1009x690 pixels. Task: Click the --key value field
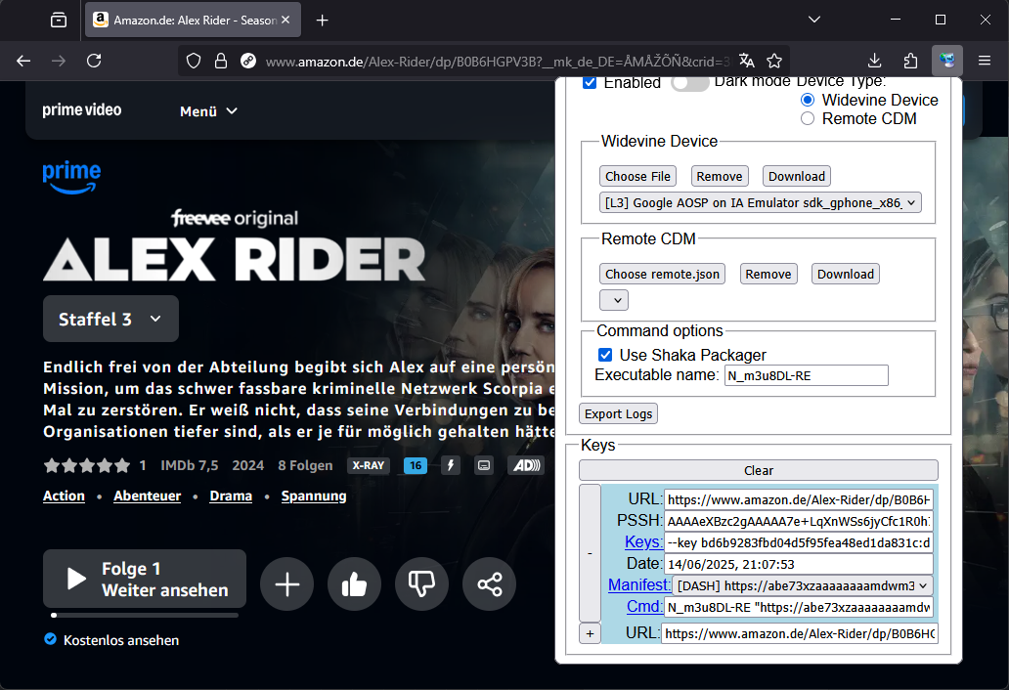point(799,542)
